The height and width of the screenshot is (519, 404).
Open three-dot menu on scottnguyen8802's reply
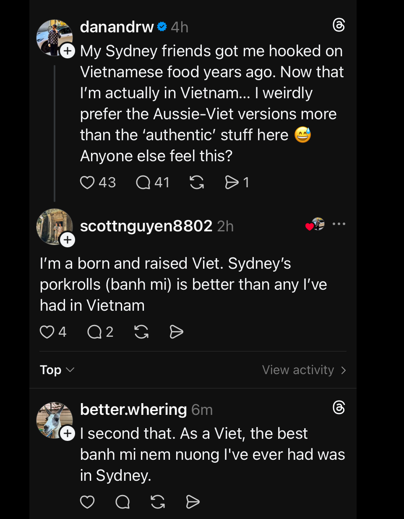[339, 224]
